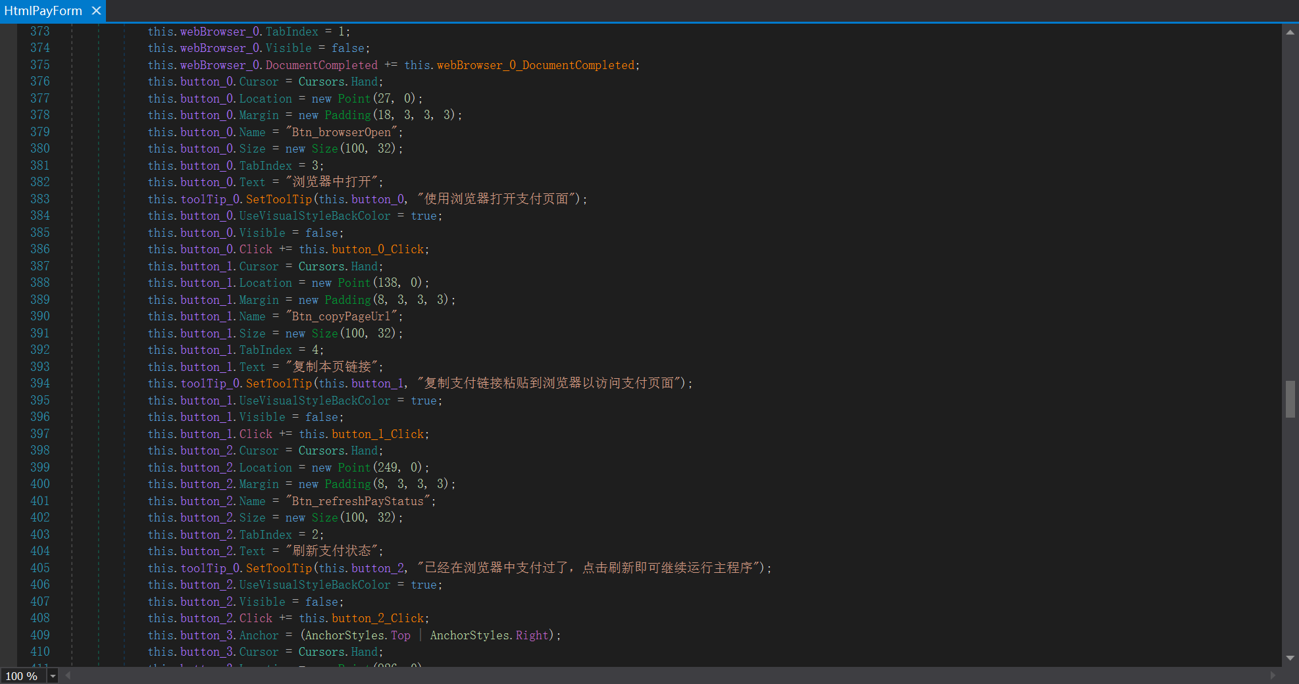Click the vertical scrollbar thumb
Viewport: 1299px width, 684px height.
pos(1290,399)
